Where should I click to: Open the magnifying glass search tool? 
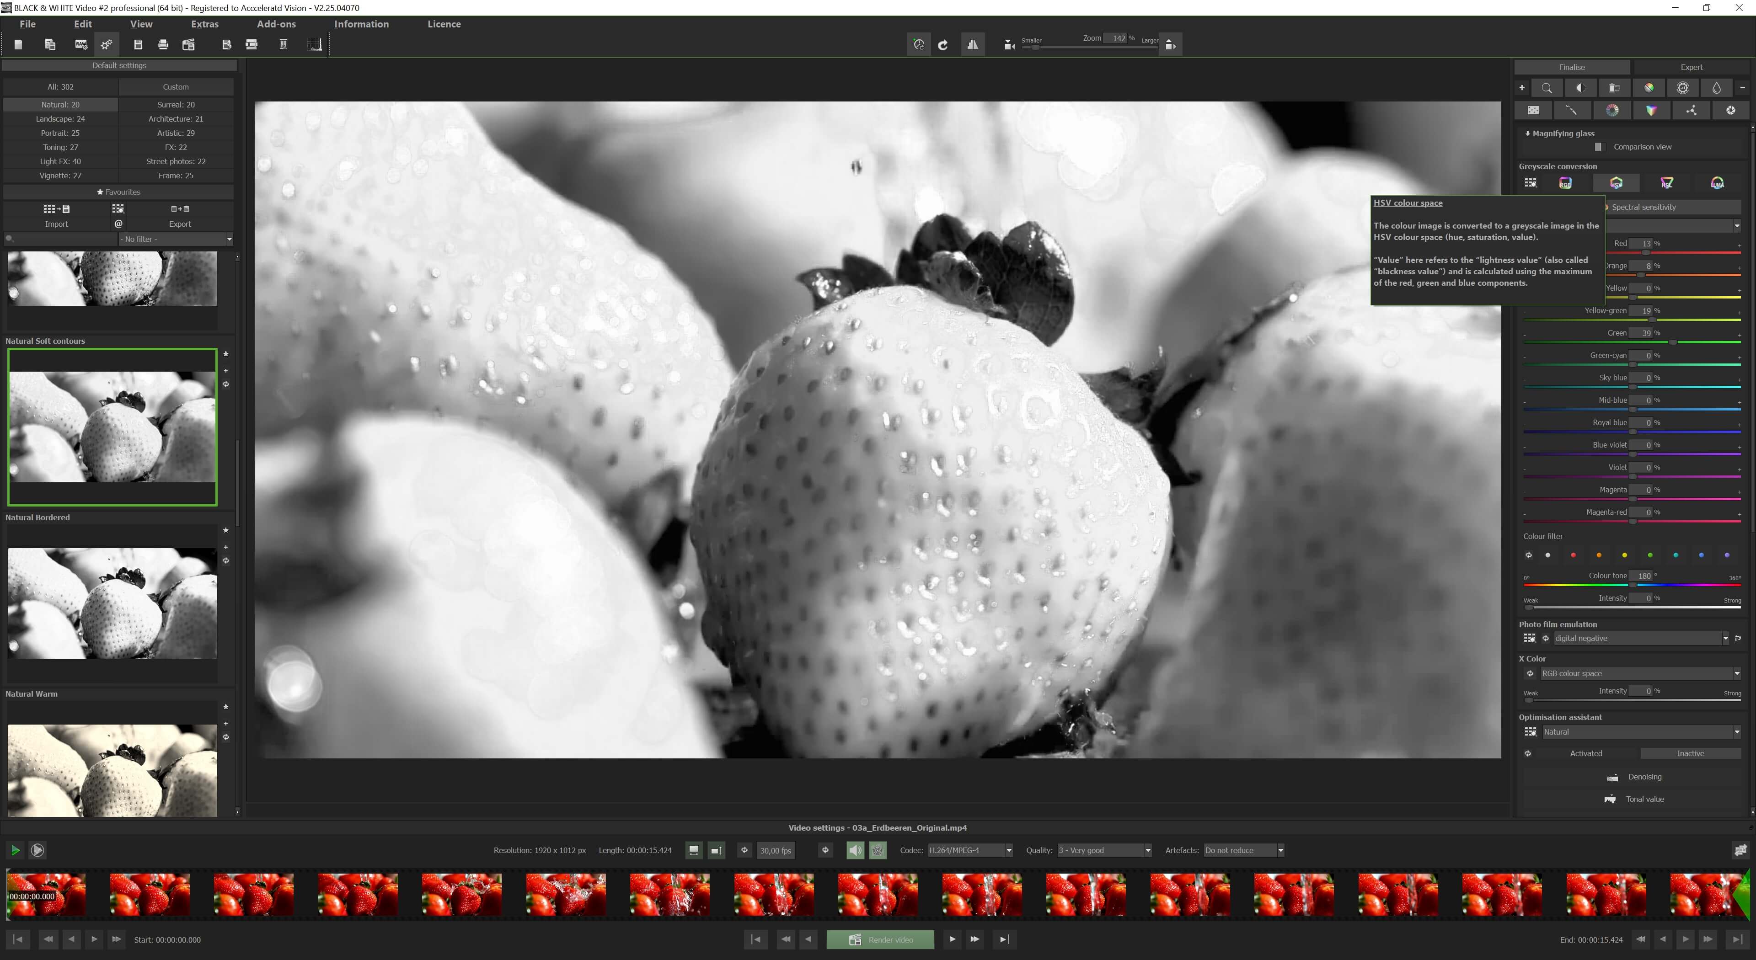pos(1547,88)
